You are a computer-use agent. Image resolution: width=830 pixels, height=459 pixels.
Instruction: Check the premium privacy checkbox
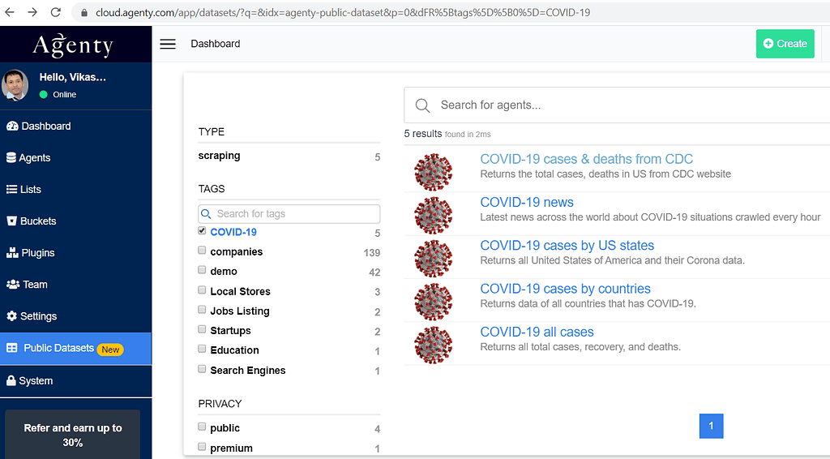pyautogui.click(x=202, y=446)
